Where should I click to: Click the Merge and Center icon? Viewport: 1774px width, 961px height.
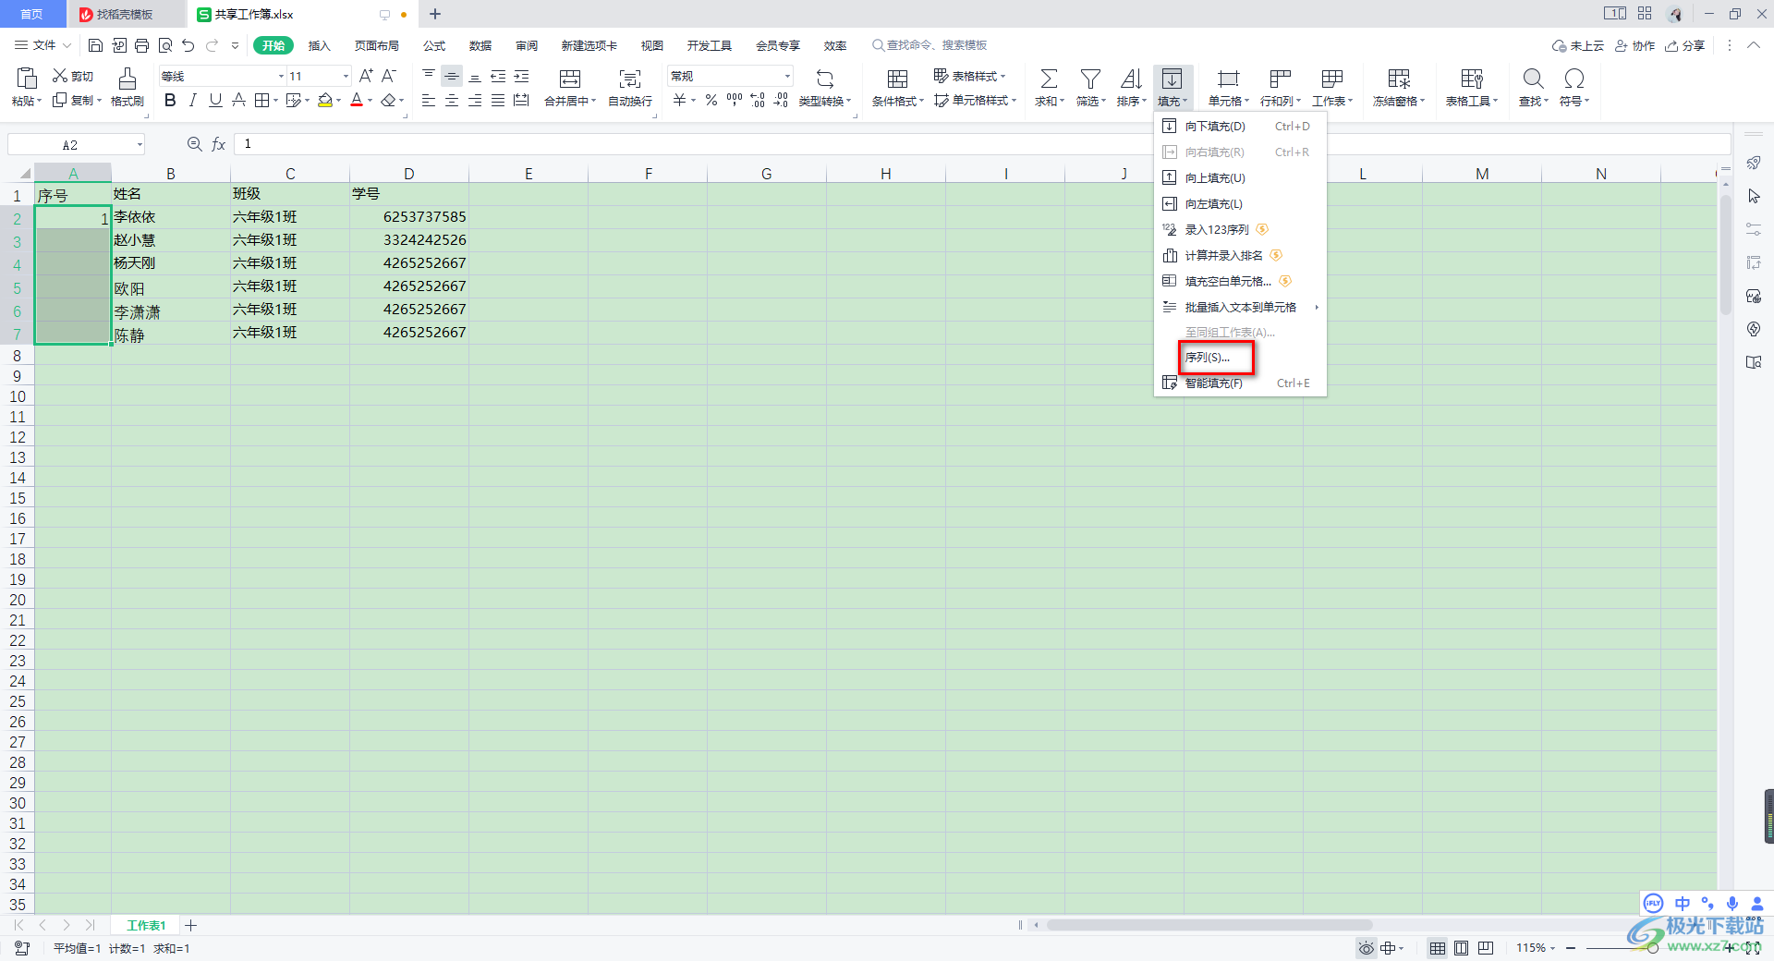570,79
